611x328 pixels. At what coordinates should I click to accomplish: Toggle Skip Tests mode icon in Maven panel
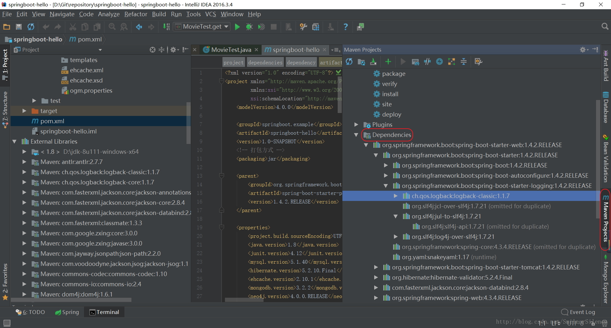[439, 61]
